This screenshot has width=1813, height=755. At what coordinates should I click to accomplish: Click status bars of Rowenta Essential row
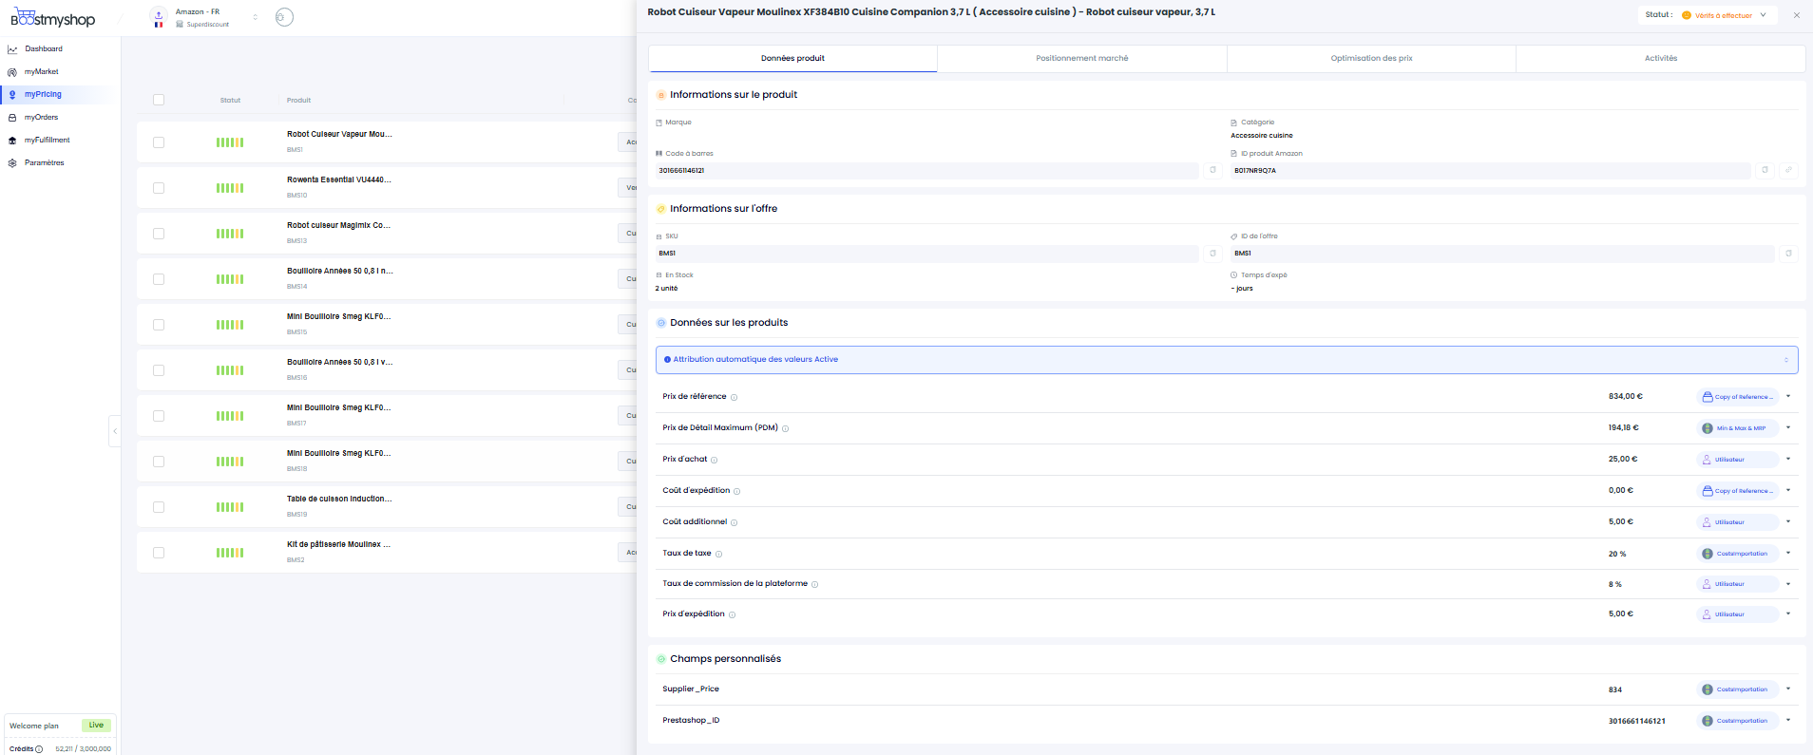(230, 188)
